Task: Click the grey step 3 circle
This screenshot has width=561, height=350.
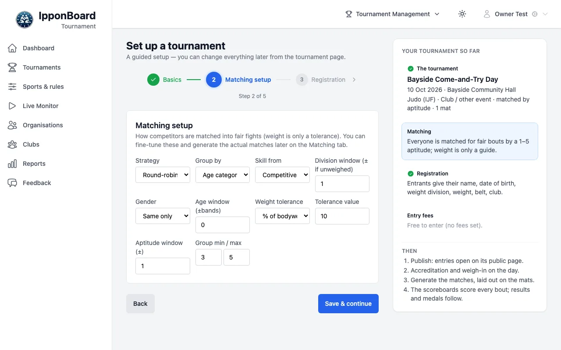Action: point(302,80)
